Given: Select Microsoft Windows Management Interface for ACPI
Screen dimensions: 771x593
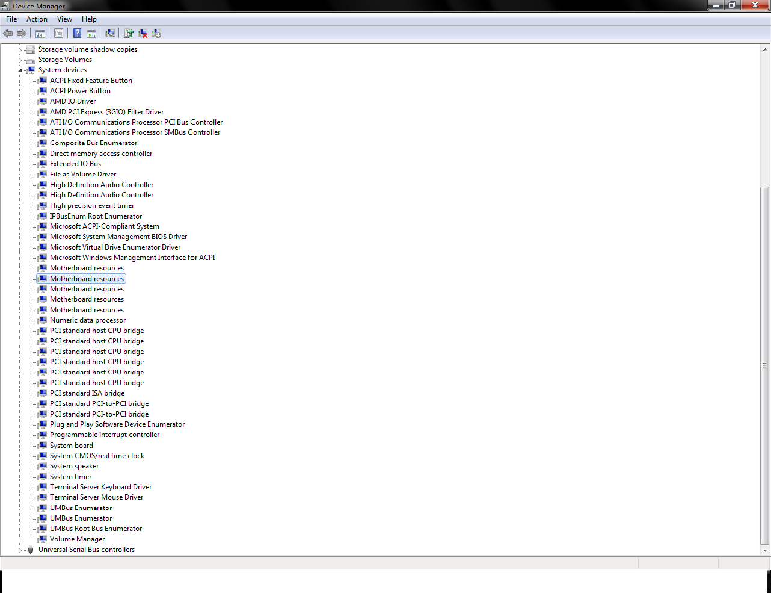Looking at the screenshot, I should (132, 258).
